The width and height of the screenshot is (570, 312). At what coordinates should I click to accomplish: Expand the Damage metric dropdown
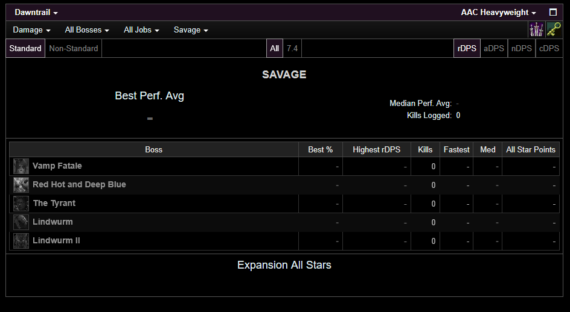(31, 30)
